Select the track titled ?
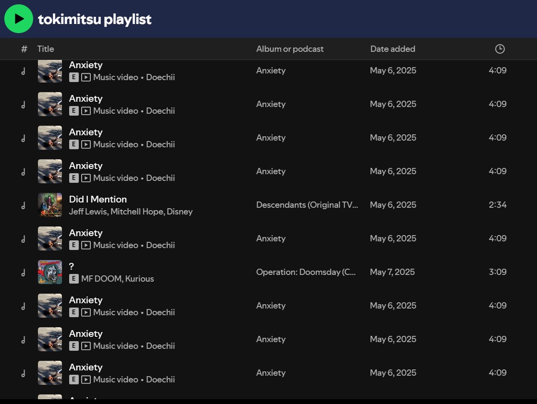Viewport: 537px width, 404px height. pyautogui.click(x=71, y=266)
